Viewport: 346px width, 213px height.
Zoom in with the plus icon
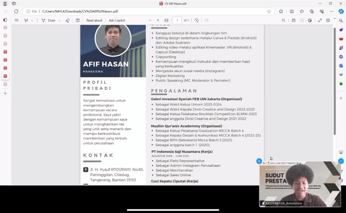(x=158, y=20)
